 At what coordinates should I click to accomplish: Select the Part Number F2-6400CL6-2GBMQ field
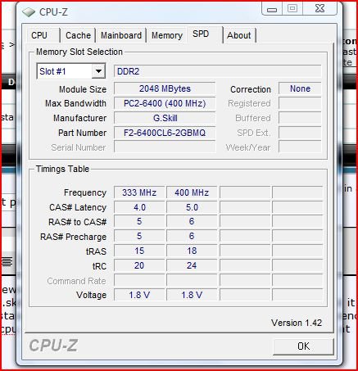[165, 133]
